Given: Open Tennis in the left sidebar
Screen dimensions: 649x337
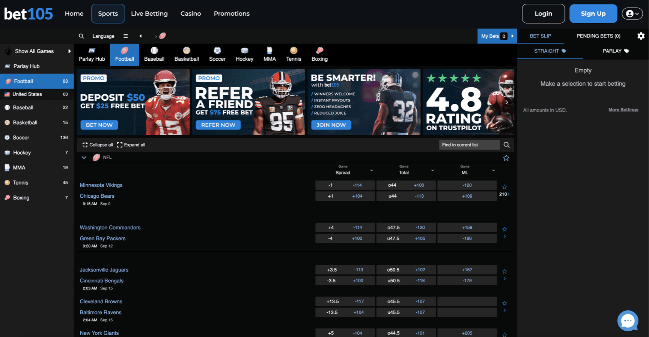Looking at the screenshot, I should [37, 182].
